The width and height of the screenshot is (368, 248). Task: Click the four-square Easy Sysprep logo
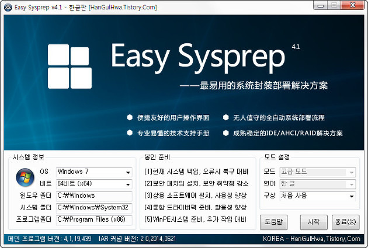pos(70,67)
